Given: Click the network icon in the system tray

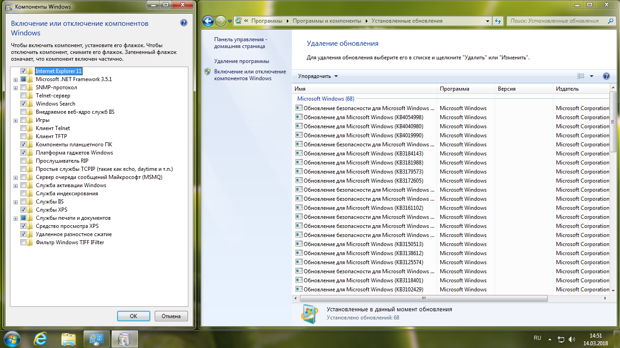Looking at the screenshot, I should (561, 339).
